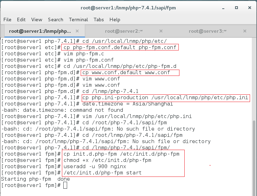Minimize the terminal window
257x196 pixels.
click(x=223, y=8)
